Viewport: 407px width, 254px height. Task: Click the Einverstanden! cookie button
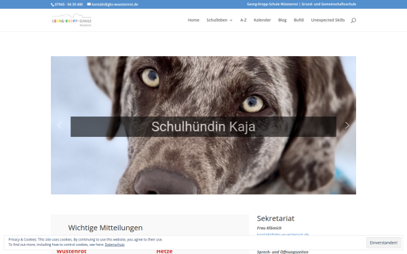[383, 242]
